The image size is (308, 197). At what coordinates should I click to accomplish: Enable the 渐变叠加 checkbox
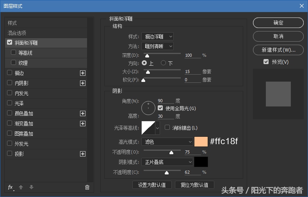(9, 123)
